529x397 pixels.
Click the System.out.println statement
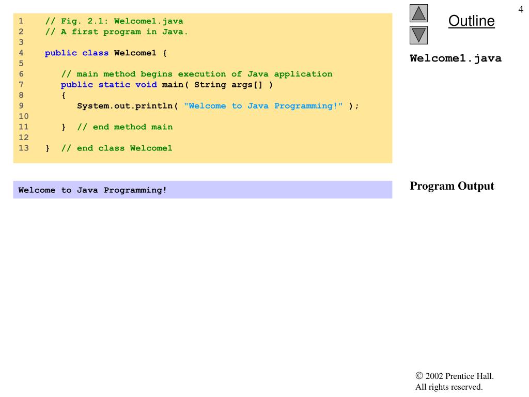pyautogui.click(x=218, y=106)
